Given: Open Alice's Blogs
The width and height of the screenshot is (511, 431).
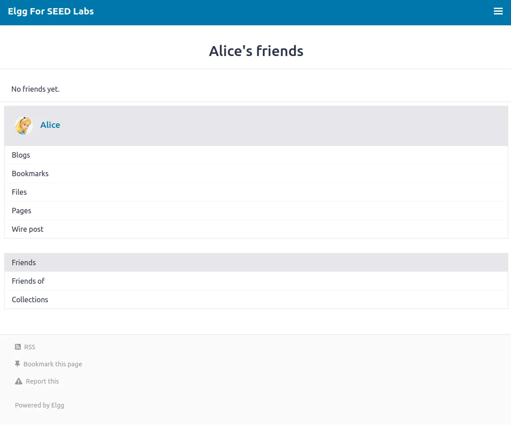Looking at the screenshot, I should (x=21, y=155).
